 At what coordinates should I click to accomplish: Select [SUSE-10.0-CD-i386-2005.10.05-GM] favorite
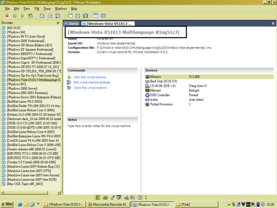tap(32, 123)
